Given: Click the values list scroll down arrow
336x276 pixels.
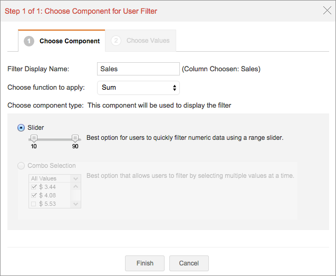Looking at the screenshot, I should pyautogui.click(x=76, y=204).
